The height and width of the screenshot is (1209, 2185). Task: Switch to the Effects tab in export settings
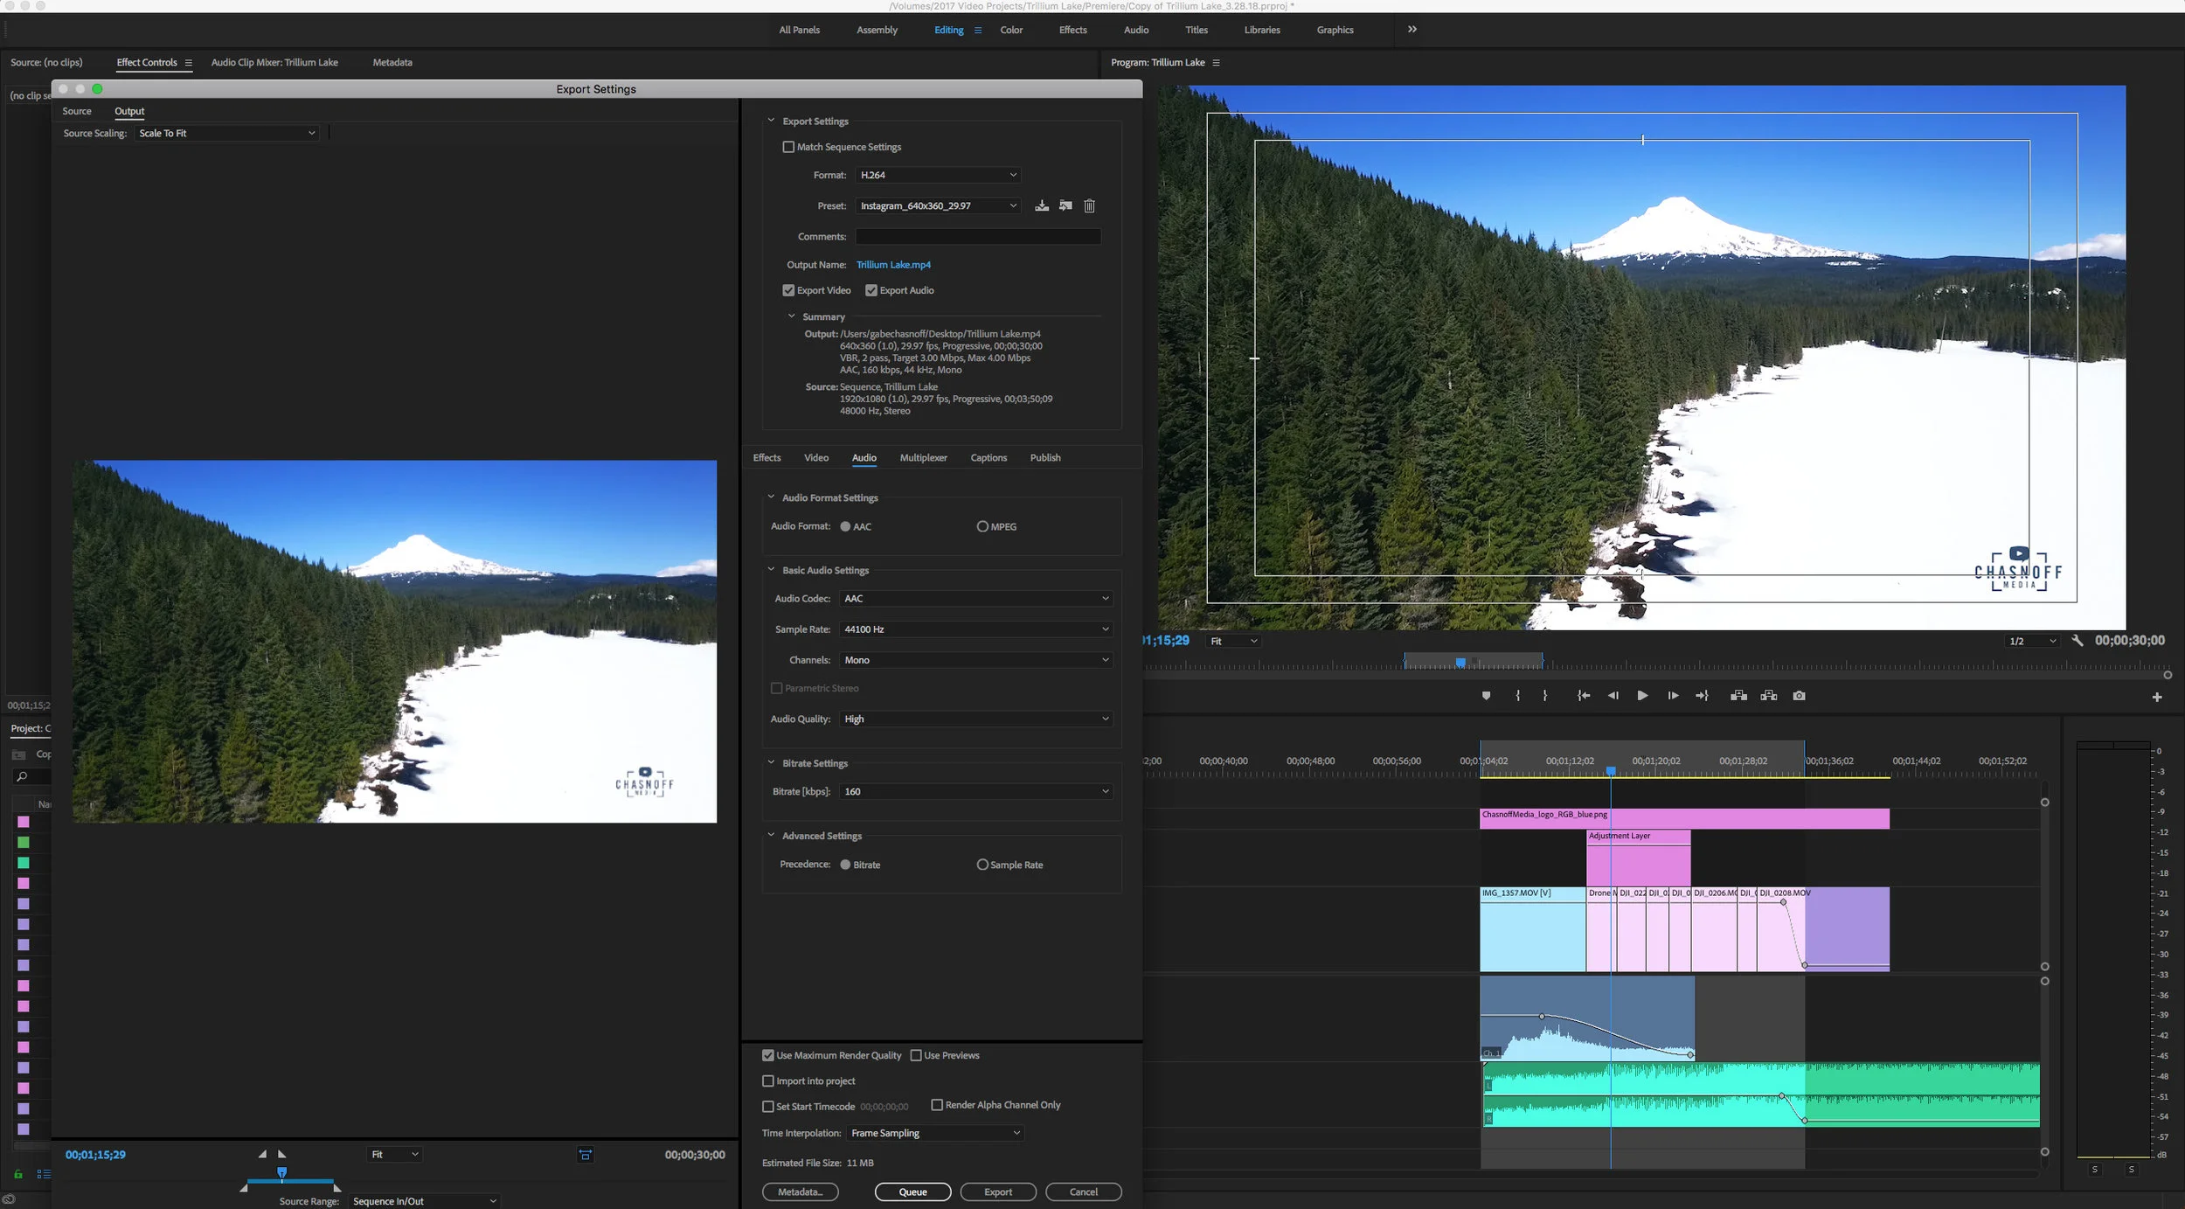tap(766, 458)
